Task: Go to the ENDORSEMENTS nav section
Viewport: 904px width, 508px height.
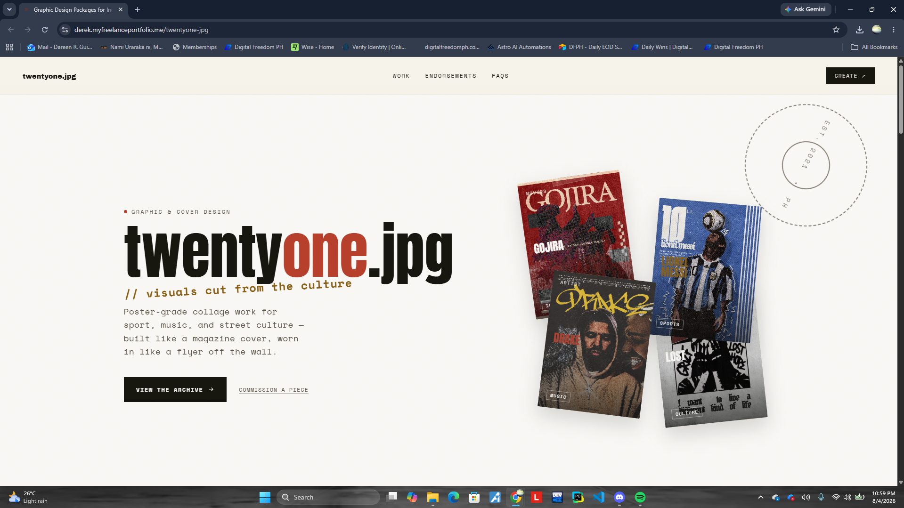Action: (451, 76)
